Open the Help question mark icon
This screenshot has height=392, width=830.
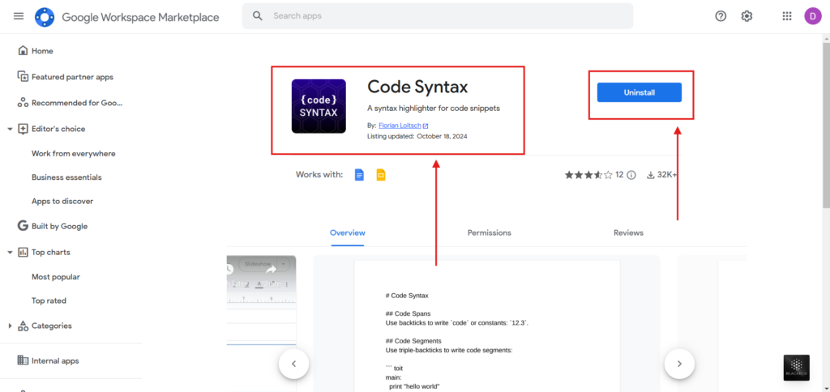(721, 16)
